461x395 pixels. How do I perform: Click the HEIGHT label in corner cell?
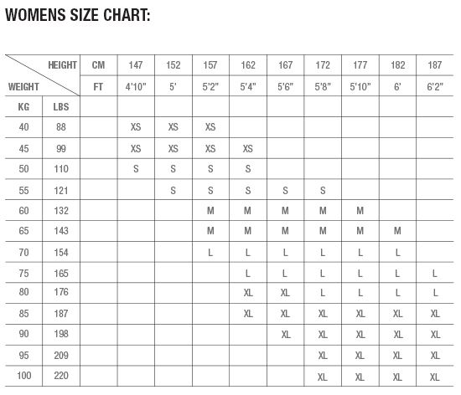point(62,64)
